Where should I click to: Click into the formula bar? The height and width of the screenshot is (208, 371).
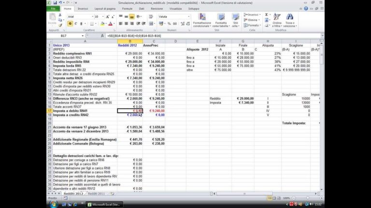213,36
